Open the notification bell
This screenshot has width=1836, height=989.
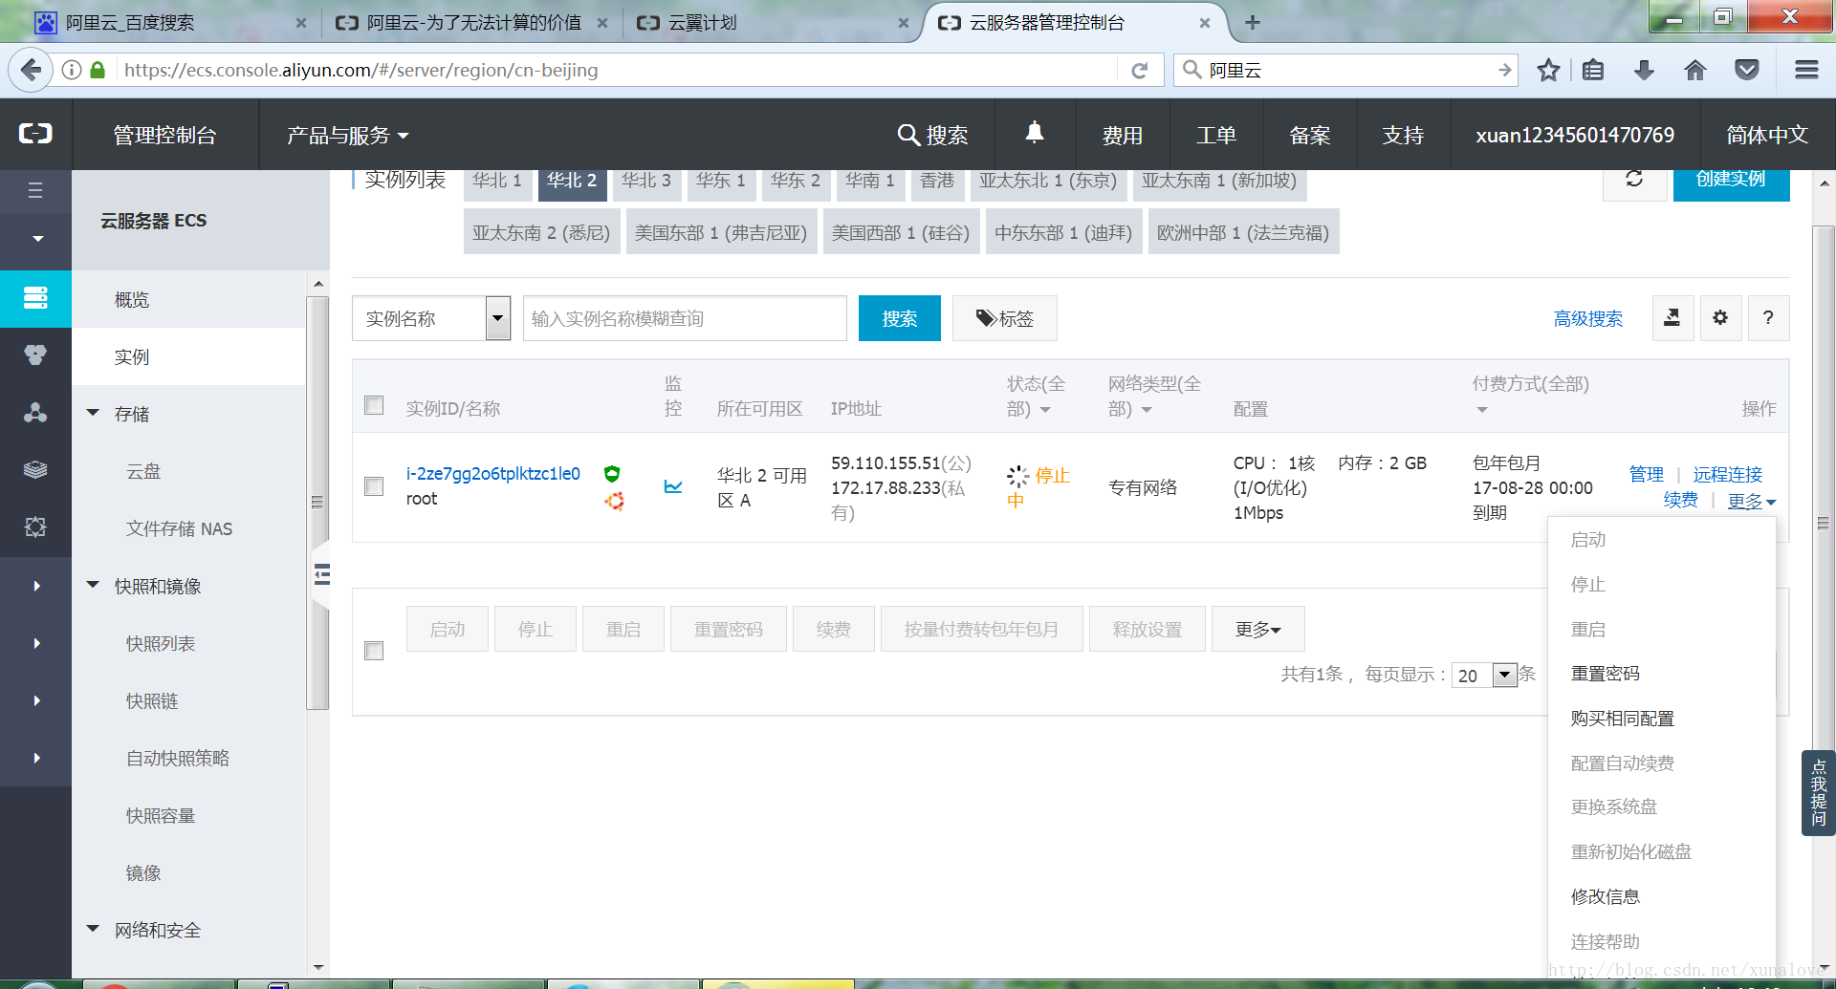click(1035, 133)
